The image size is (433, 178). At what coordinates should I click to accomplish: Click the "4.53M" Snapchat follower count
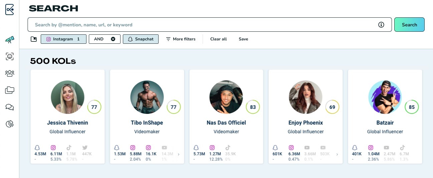40,154
